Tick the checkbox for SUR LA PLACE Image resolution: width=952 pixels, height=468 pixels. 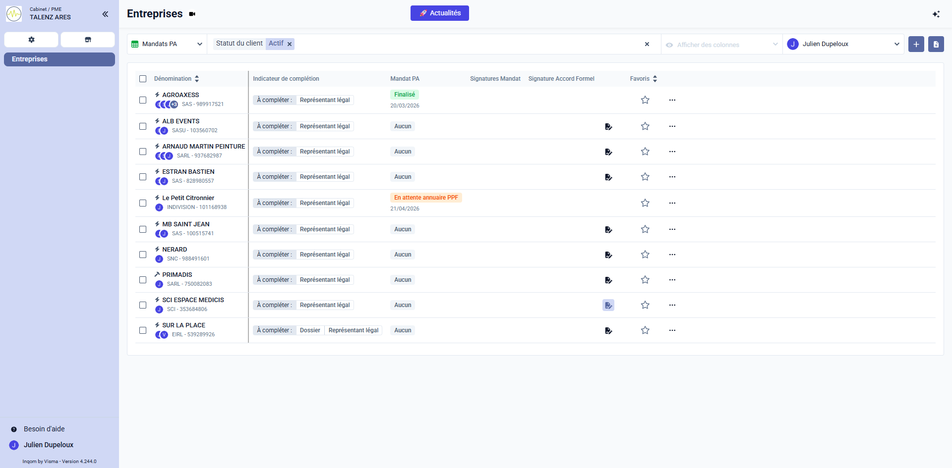(143, 330)
